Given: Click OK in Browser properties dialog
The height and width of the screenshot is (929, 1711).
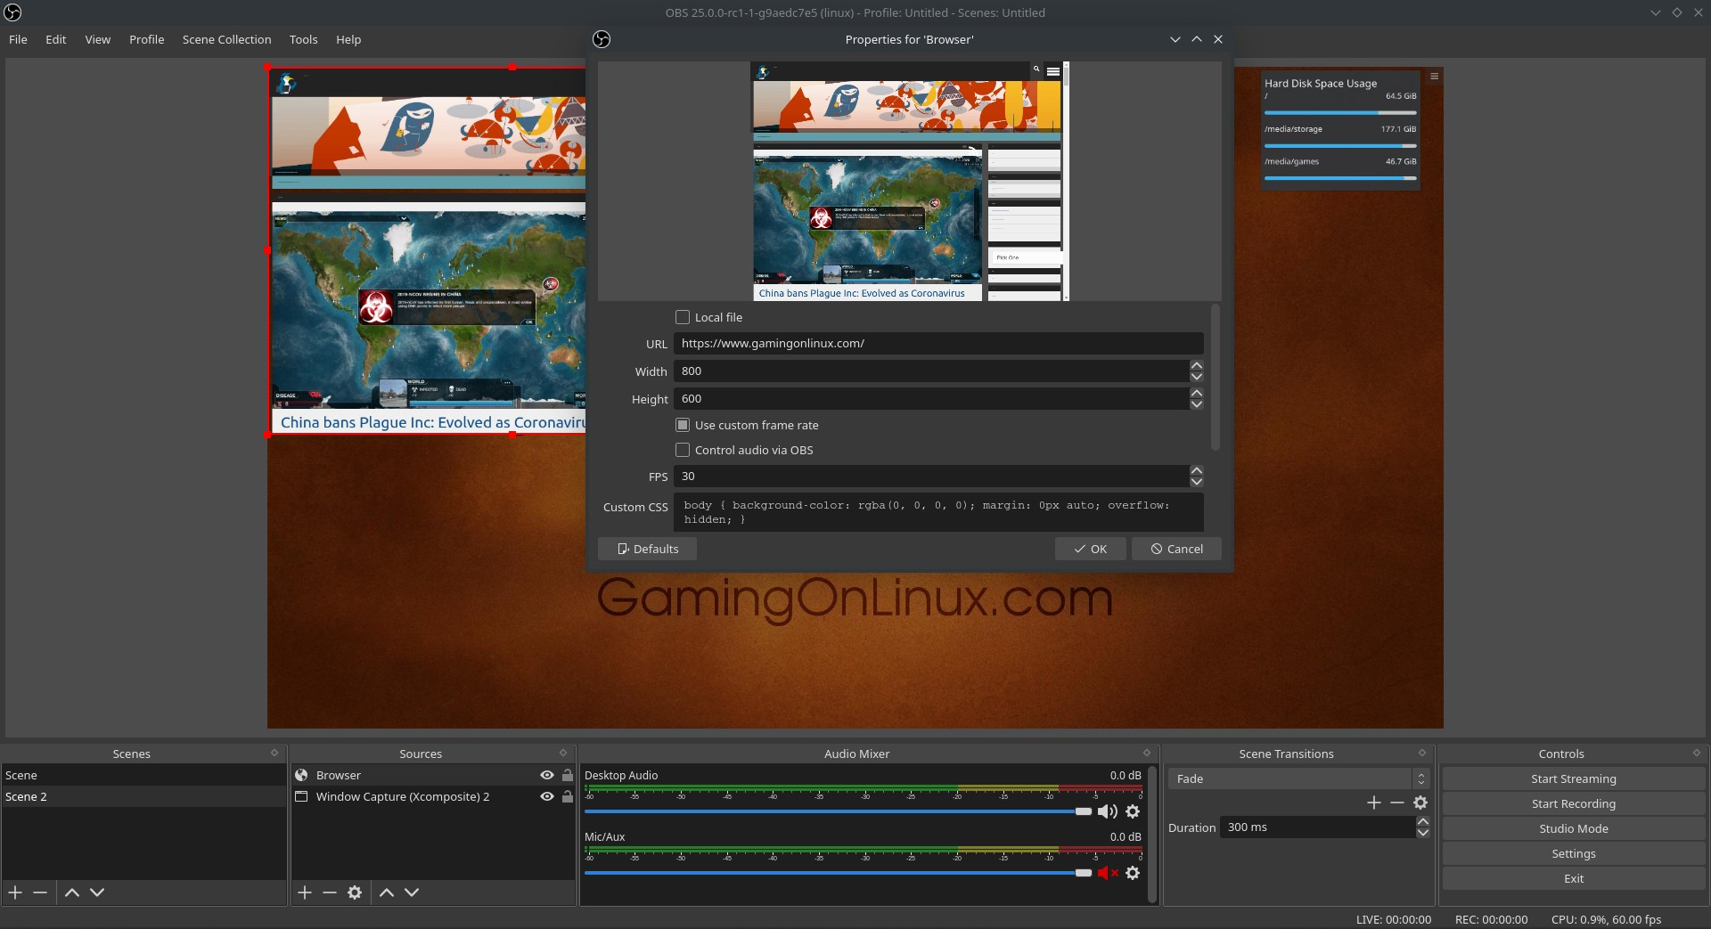Looking at the screenshot, I should coord(1091,549).
